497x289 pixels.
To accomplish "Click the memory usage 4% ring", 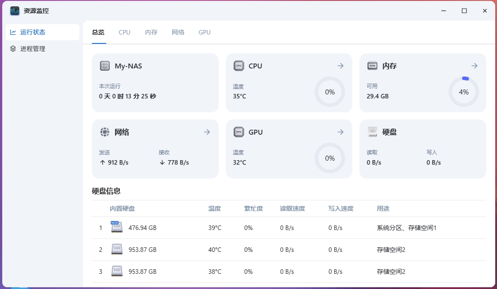I will (x=464, y=92).
